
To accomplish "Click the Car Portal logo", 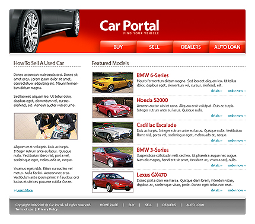I will pos(129,27).
